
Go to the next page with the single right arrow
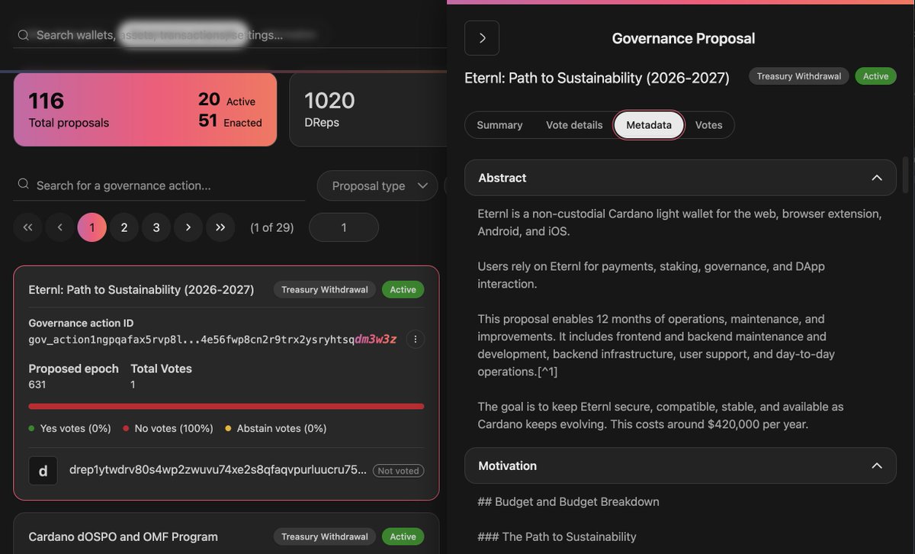pos(188,227)
